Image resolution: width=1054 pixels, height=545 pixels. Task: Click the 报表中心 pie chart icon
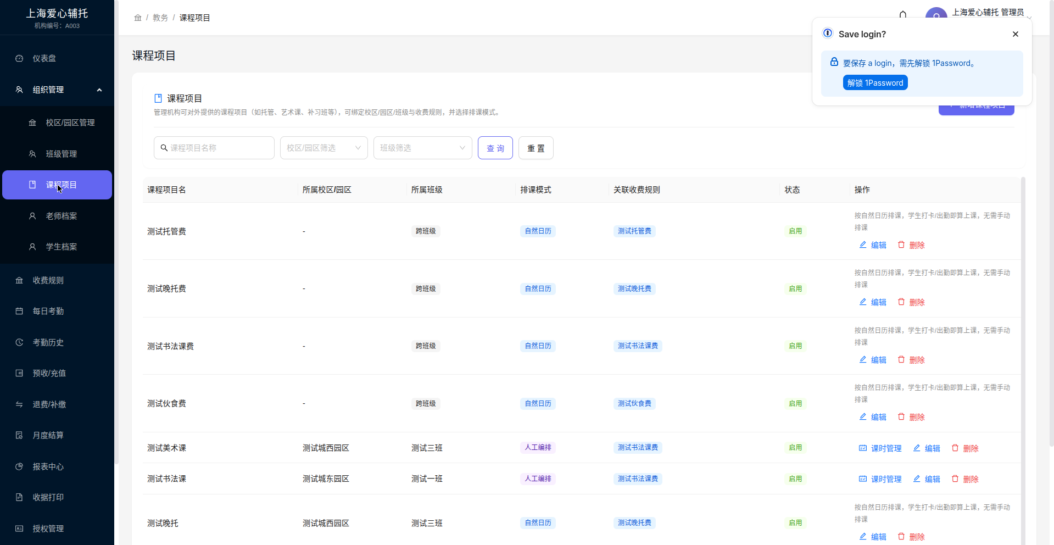[19, 466]
